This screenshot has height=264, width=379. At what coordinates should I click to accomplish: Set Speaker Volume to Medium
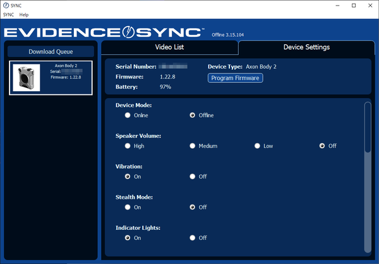tap(193, 146)
